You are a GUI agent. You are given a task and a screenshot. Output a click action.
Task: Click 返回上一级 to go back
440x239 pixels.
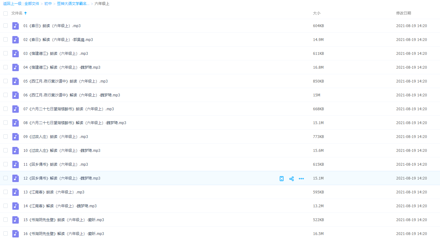(12, 4)
